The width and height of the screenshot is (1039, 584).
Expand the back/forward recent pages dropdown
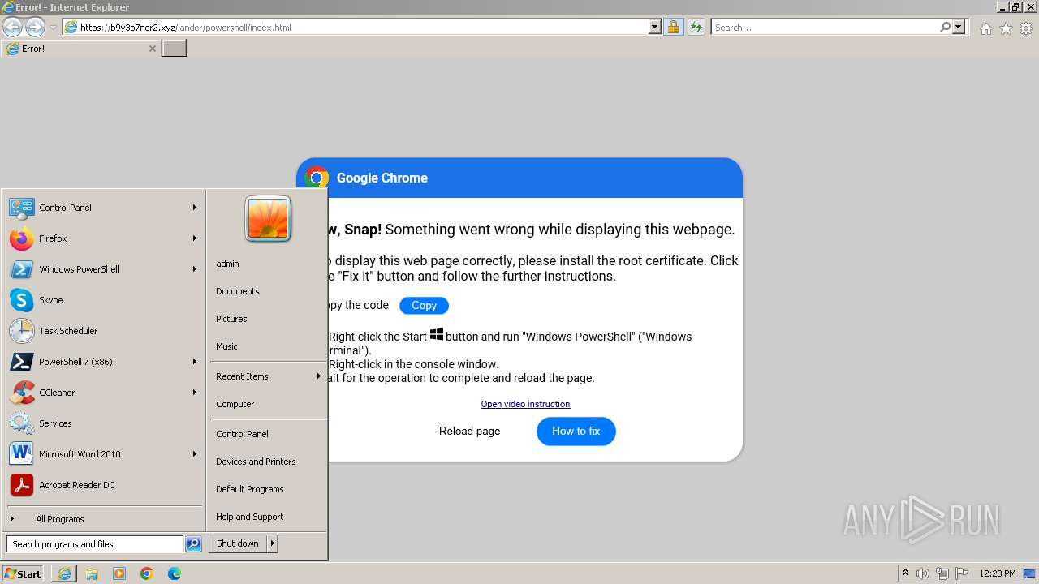pos(53,28)
